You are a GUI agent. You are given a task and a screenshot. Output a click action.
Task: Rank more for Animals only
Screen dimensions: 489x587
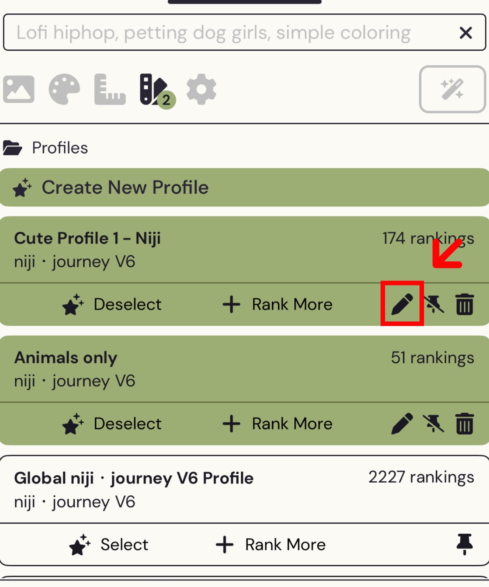[x=277, y=424]
